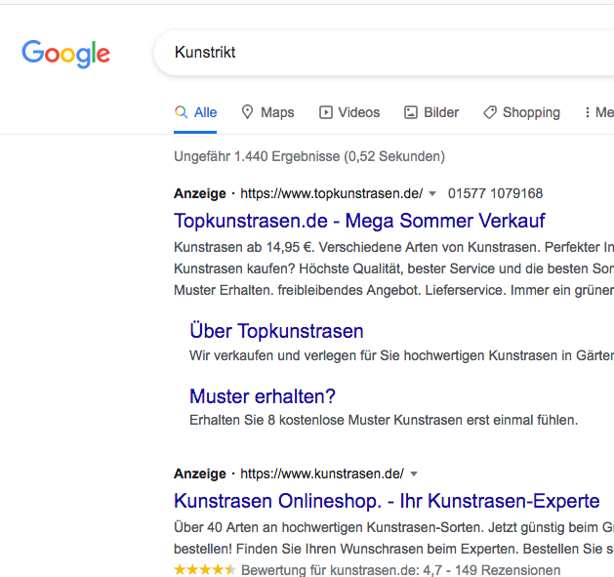Click the Anzeige label for kunstrasen.de
This screenshot has width=614, height=577.
(200, 474)
